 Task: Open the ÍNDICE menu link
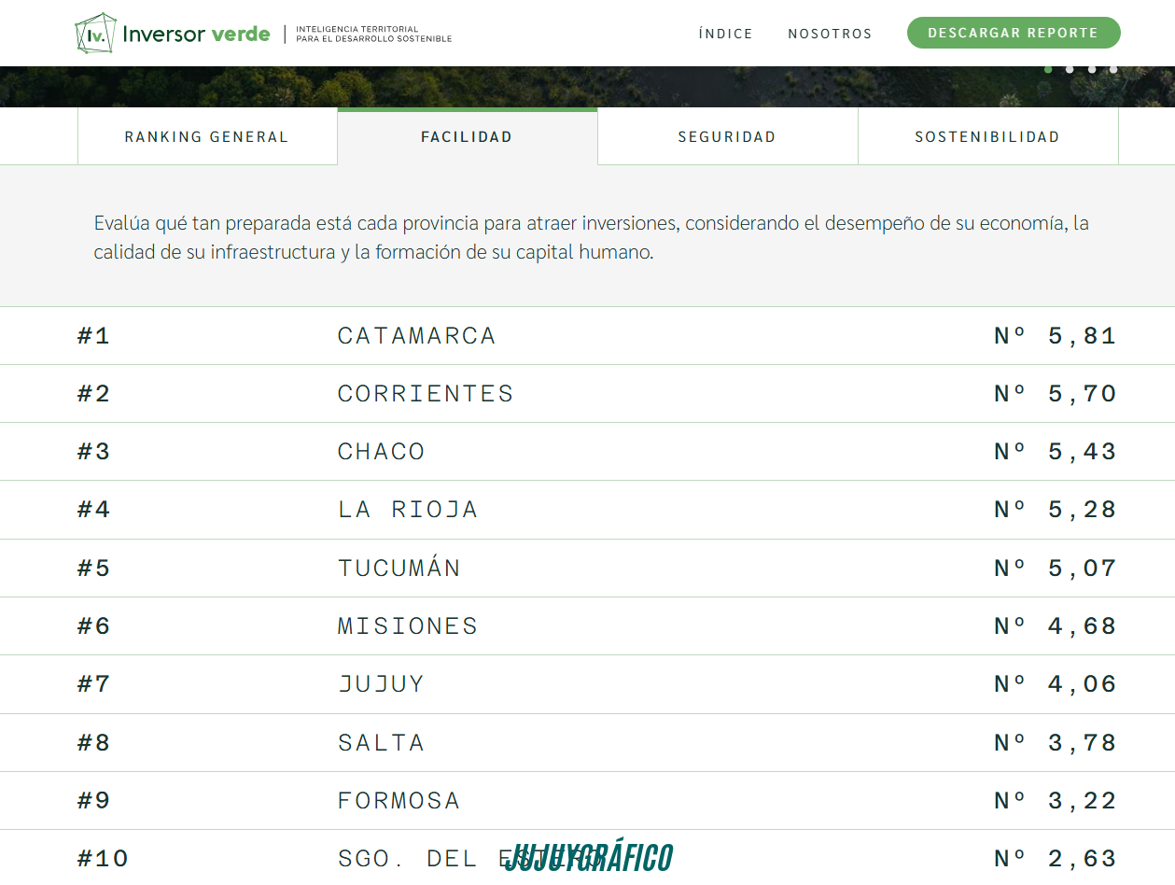(725, 34)
